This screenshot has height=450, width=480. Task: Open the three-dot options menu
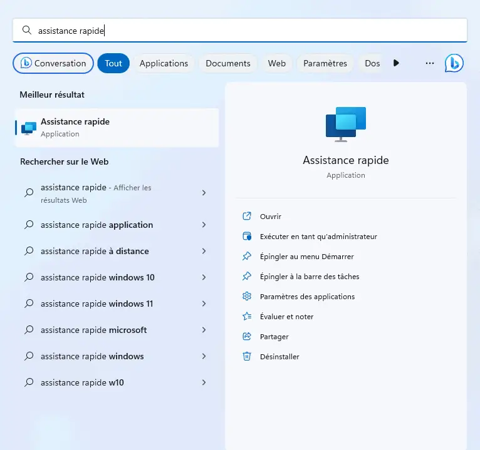point(430,63)
